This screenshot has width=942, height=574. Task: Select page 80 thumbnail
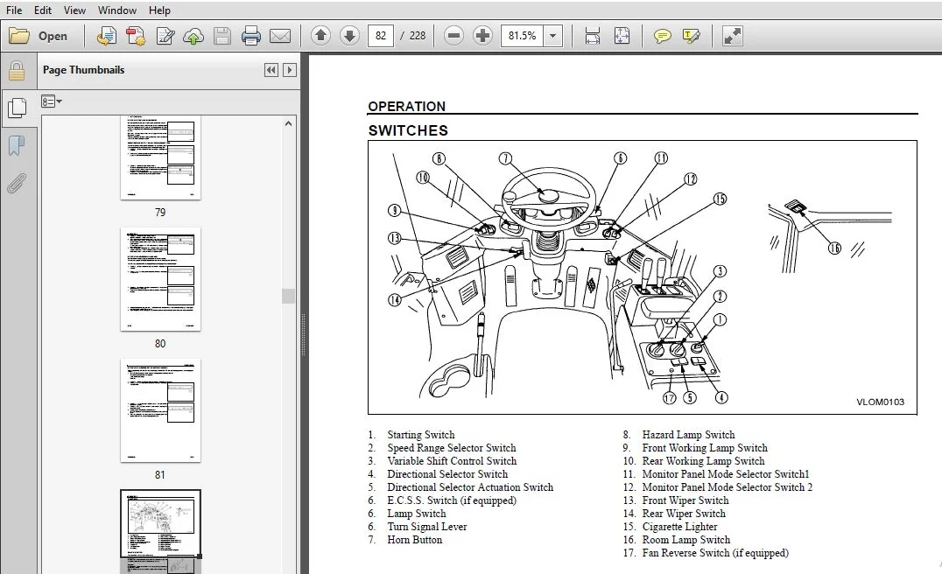160,279
